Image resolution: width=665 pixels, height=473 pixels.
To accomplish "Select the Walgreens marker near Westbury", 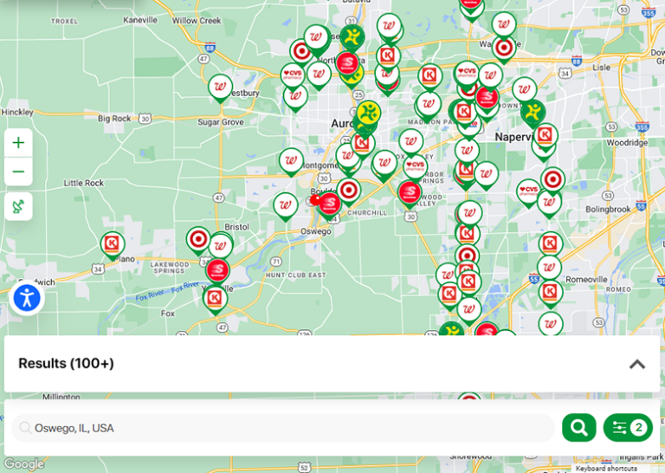I will tap(220, 87).
